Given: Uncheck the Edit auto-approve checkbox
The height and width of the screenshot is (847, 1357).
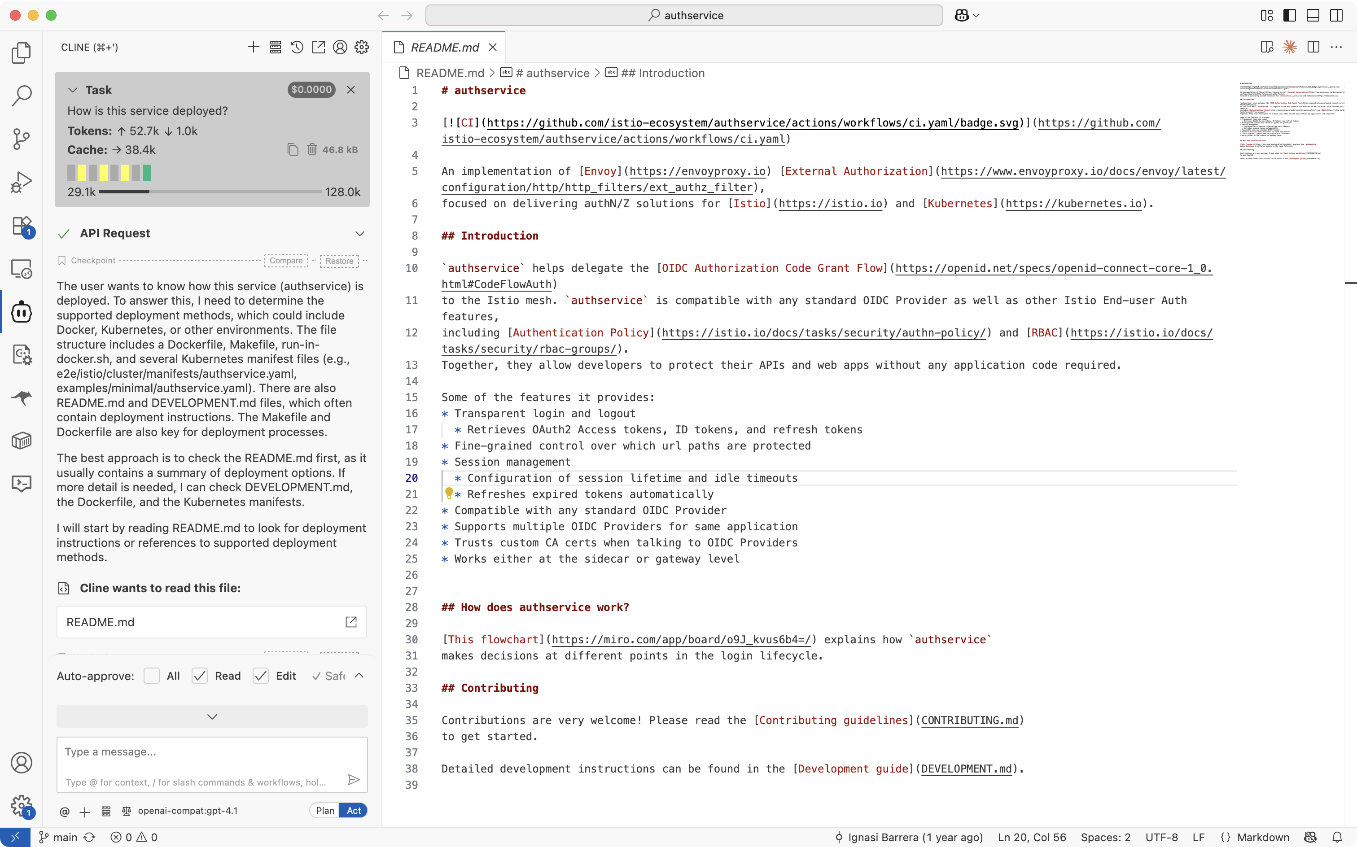Looking at the screenshot, I should [x=261, y=676].
